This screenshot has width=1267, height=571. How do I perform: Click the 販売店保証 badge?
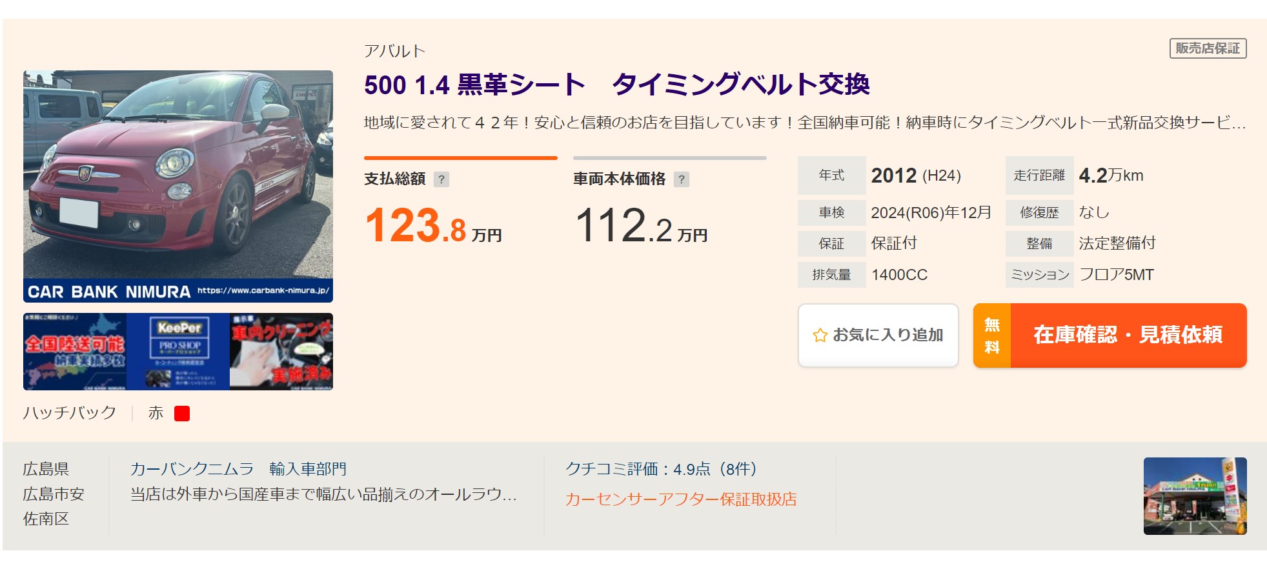(1208, 48)
